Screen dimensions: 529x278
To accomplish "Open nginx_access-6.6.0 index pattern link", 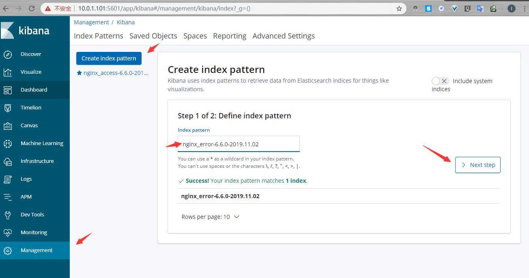I will (116, 73).
